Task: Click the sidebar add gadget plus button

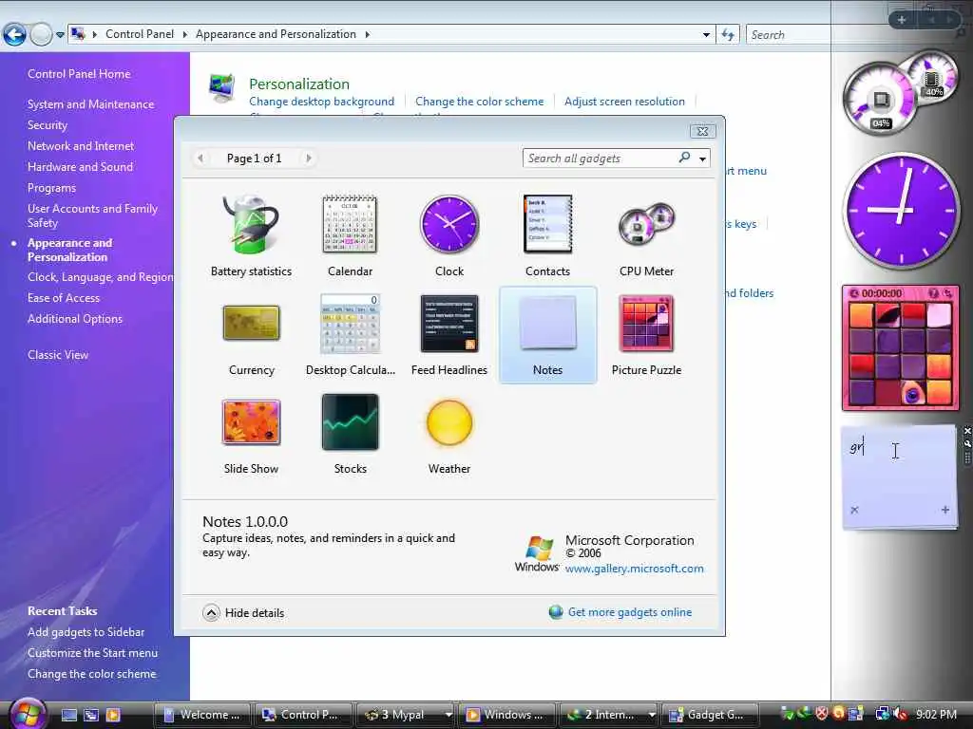Action: tap(902, 20)
